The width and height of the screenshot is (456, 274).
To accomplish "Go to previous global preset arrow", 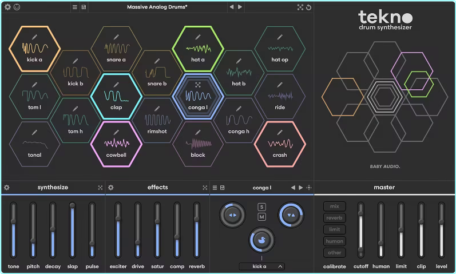I will pos(232,7).
